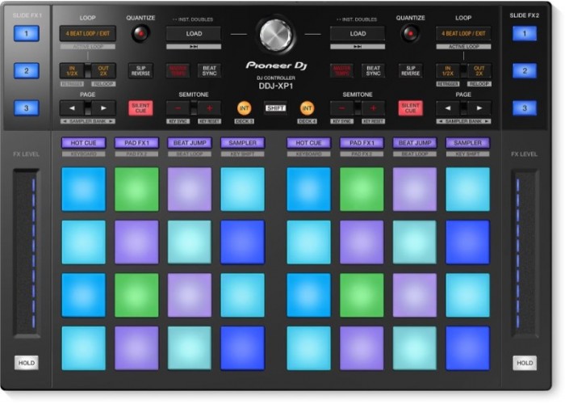Toggle HOLD under SLIDE FX1 strip

[27, 363]
